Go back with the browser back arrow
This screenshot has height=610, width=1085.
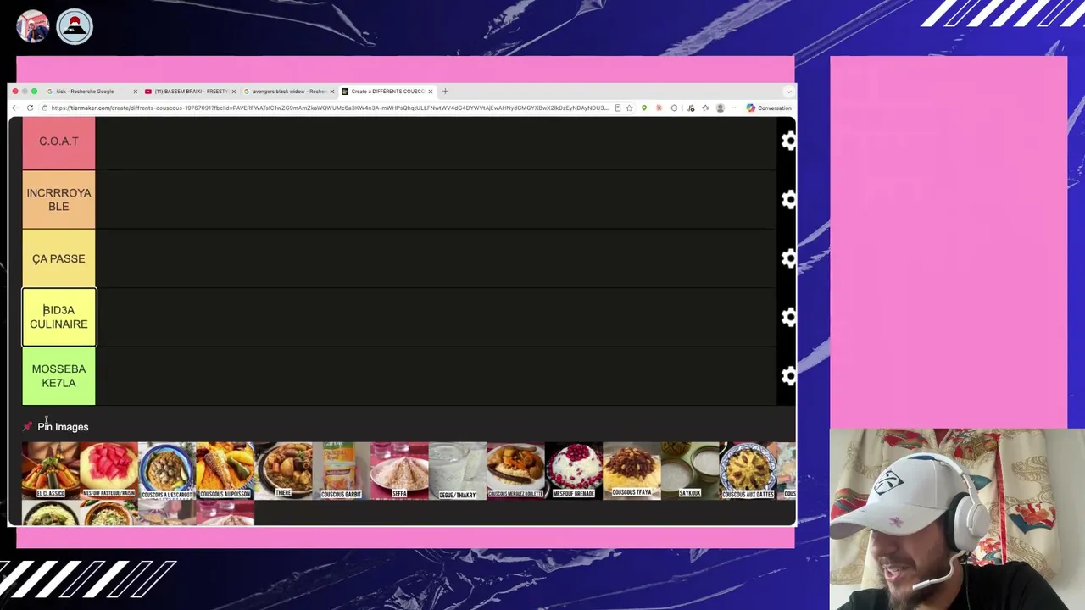click(14, 108)
